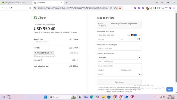Click the share icon in address bar
Screen dimensions: 177x100
116,8
